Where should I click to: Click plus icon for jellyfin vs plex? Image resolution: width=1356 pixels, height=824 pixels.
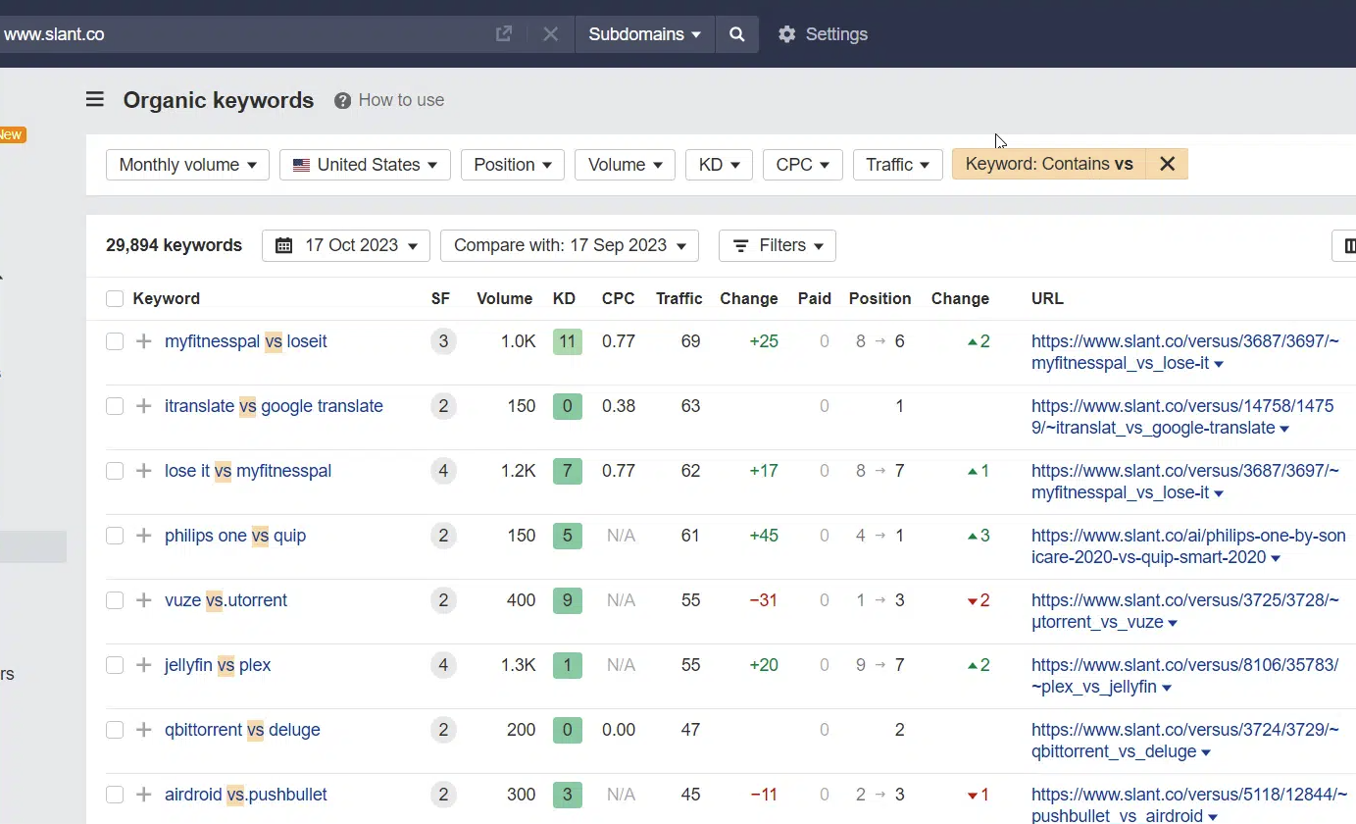click(x=144, y=665)
